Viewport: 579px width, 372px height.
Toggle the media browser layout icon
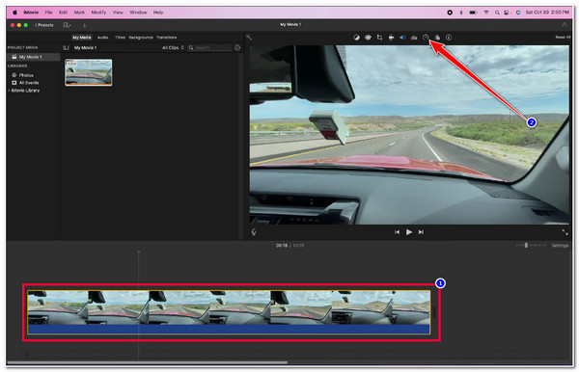point(67,25)
